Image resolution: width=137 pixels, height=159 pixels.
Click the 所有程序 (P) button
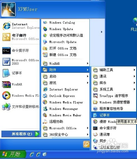coord(21,134)
